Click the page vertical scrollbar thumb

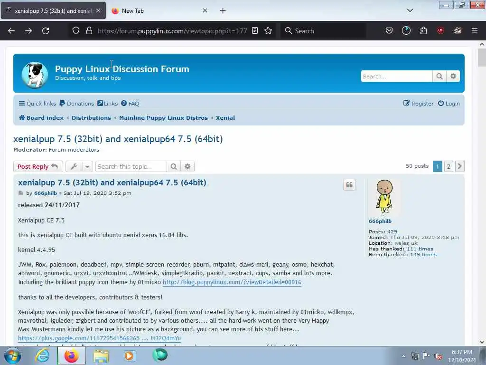[x=482, y=58]
